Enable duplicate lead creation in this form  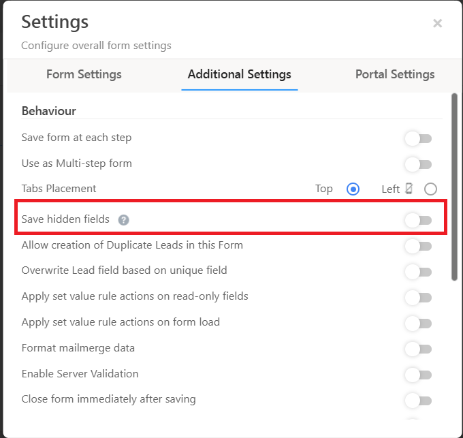pyautogui.click(x=418, y=246)
